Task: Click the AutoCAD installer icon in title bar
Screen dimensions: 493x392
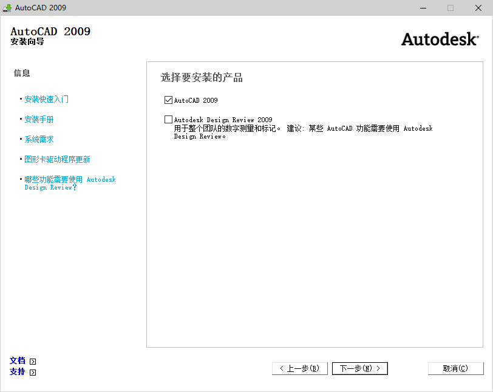Action: coord(6,8)
